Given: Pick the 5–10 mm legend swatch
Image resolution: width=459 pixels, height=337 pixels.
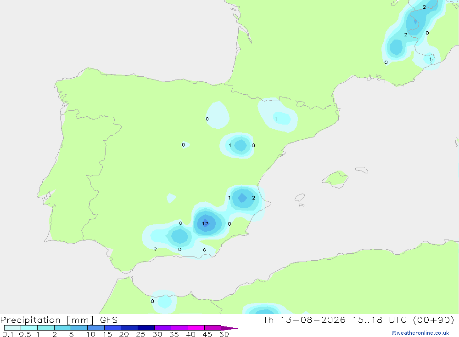Looking at the screenshot, I should pos(79,328).
